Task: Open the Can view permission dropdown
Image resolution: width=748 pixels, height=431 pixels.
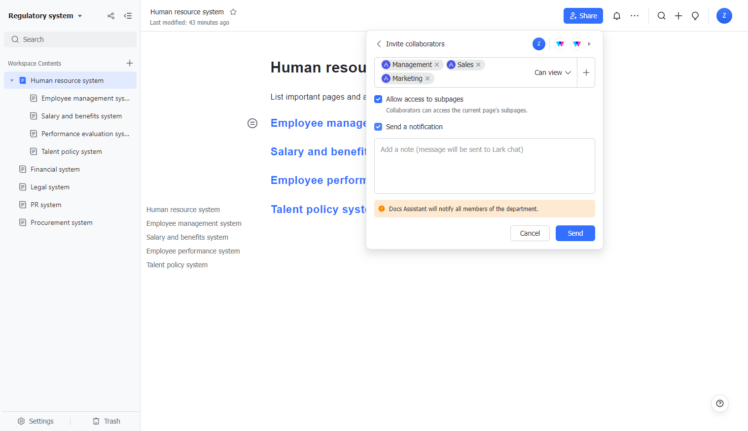Action: point(553,72)
